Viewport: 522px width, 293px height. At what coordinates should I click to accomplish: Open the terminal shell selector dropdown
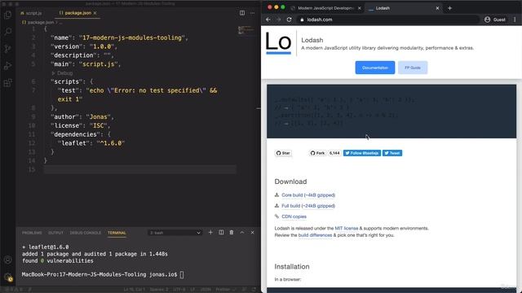pos(175,233)
